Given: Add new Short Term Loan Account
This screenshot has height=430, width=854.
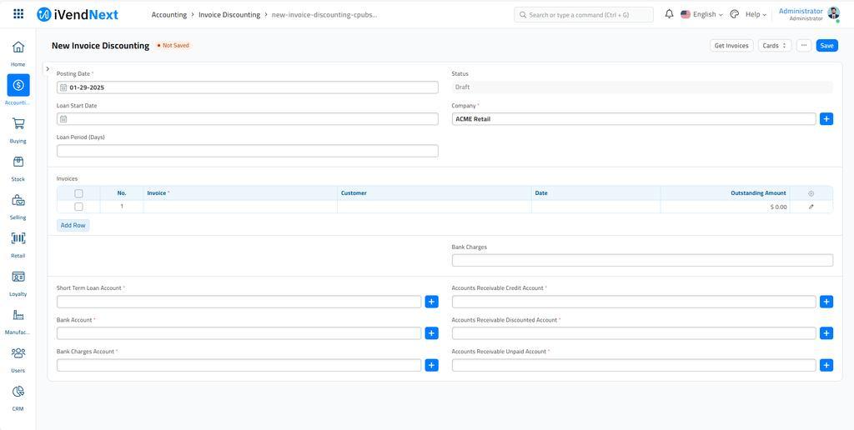Looking at the screenshot, I should (x=431, y=302).
